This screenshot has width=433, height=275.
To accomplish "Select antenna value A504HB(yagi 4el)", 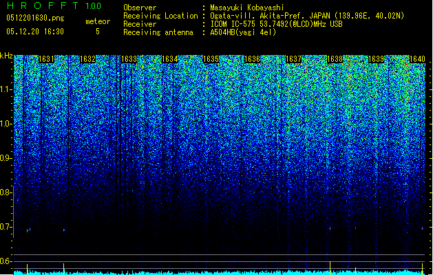I will tap(243, 32).
